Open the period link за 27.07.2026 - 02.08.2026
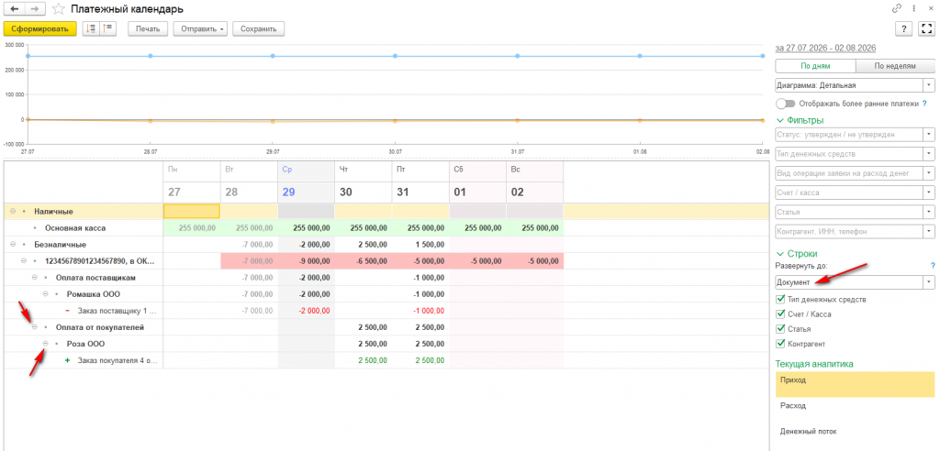 [x=826, y=48]
